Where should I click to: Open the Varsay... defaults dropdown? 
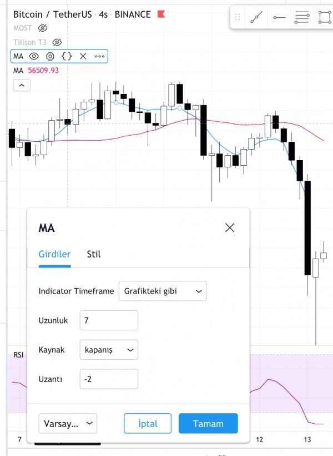(x=68, y=423)
